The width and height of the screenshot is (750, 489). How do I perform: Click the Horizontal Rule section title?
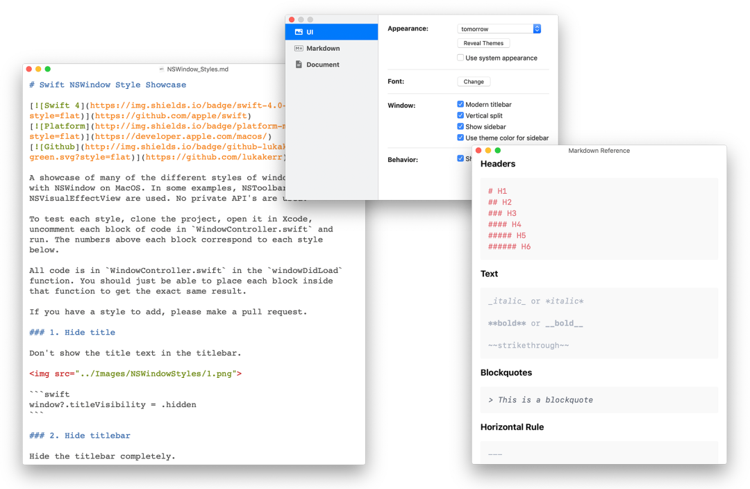(x=512, y=427)
